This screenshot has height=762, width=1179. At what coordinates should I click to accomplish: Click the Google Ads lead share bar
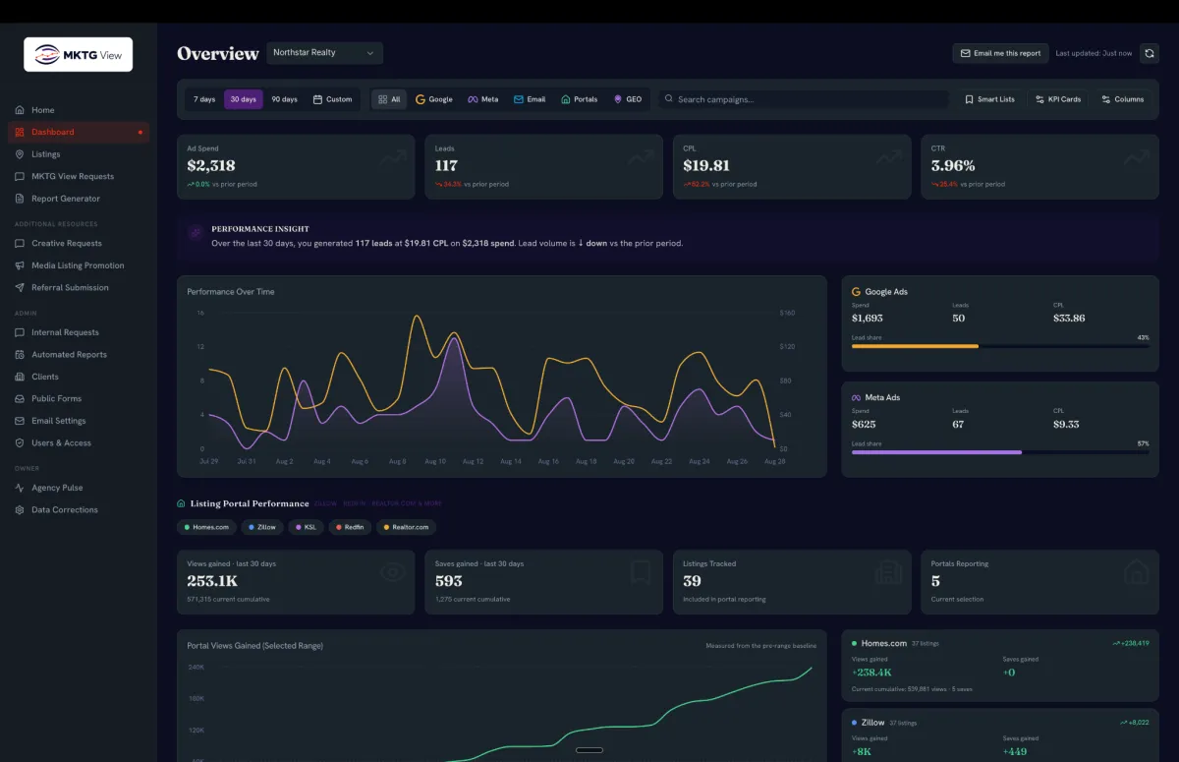point(1000,346)
